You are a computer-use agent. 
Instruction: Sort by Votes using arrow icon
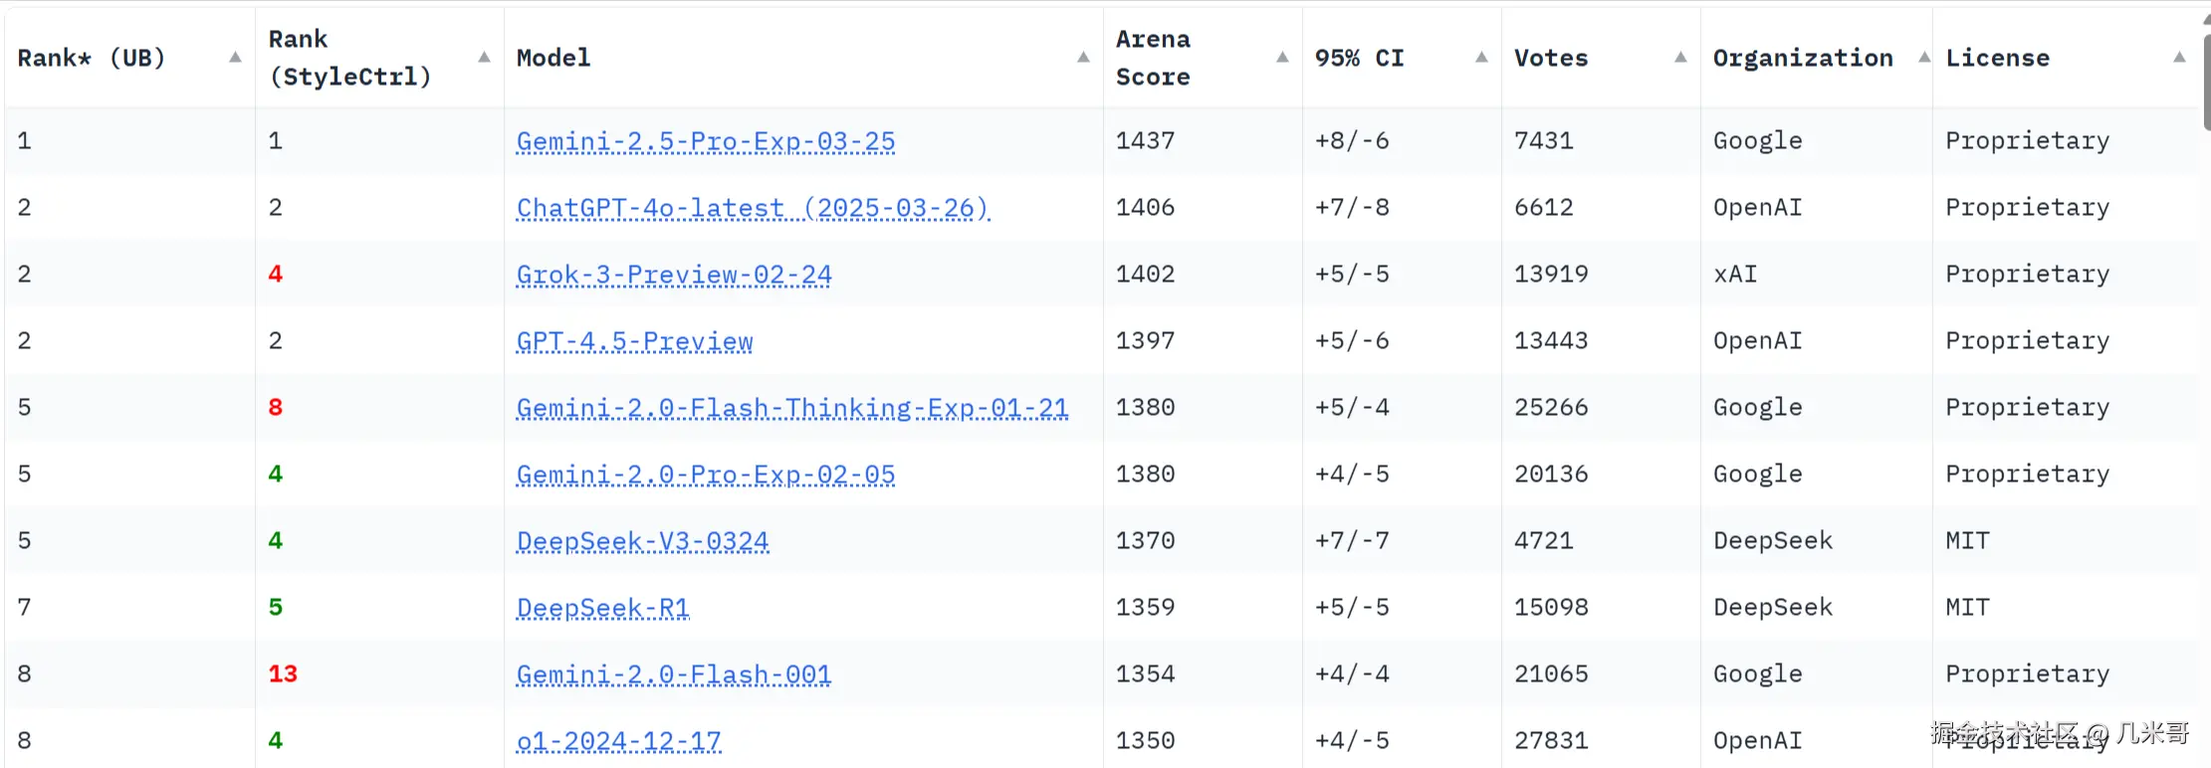1680,58
